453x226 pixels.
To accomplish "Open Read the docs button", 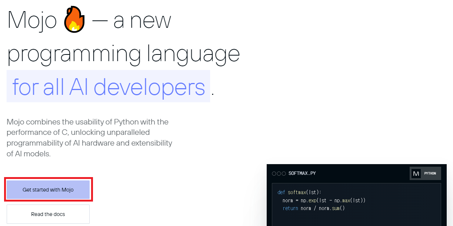I will [48, 214].
